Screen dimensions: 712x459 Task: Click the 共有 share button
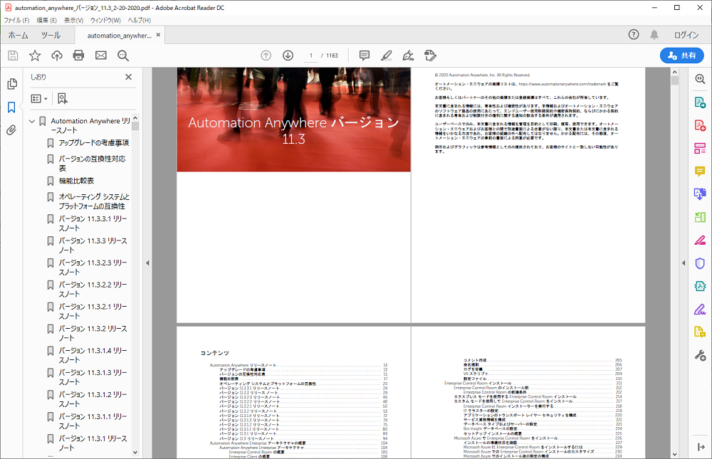(x=681, y=56)
